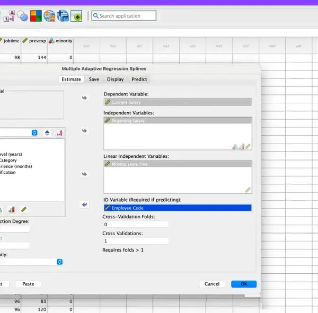318x313 pixels.
Task: Click the overlapping circles variable sets icon
Action: (x=22, y=16)
